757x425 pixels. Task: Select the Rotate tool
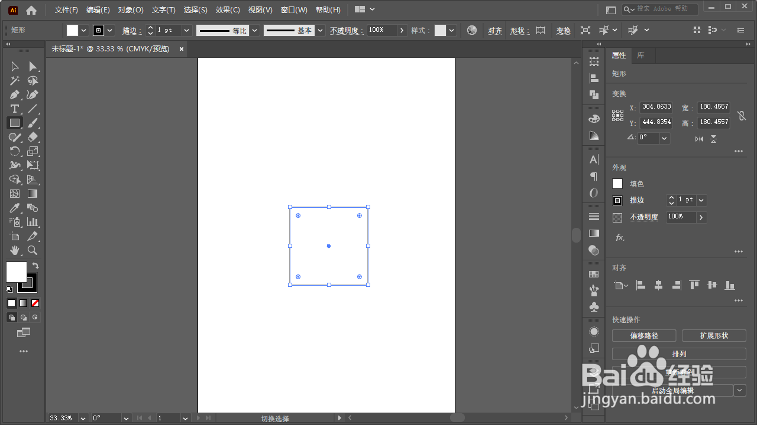(15, 152)
